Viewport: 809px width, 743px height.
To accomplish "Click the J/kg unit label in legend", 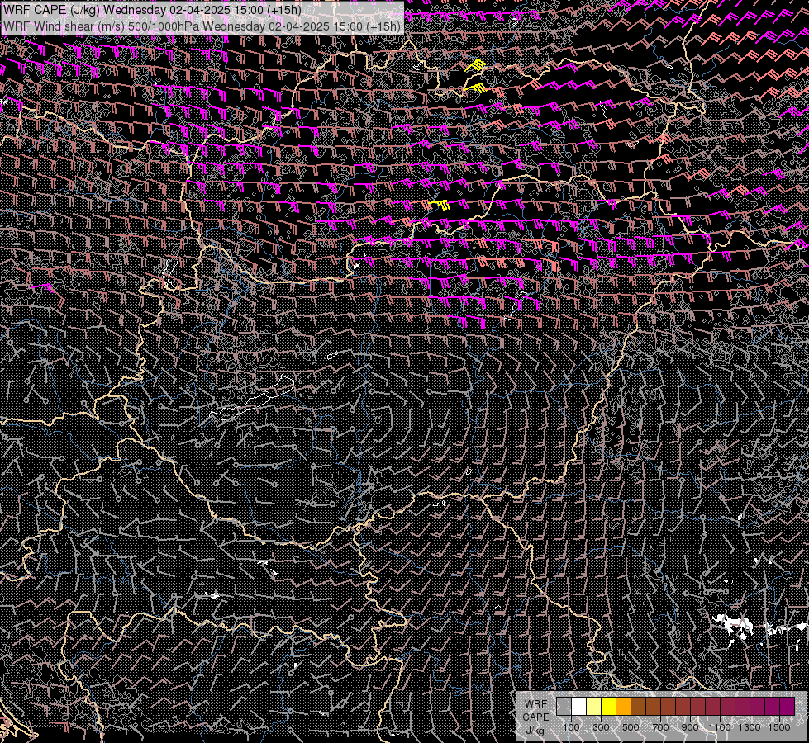I will (x=535, y=731).
